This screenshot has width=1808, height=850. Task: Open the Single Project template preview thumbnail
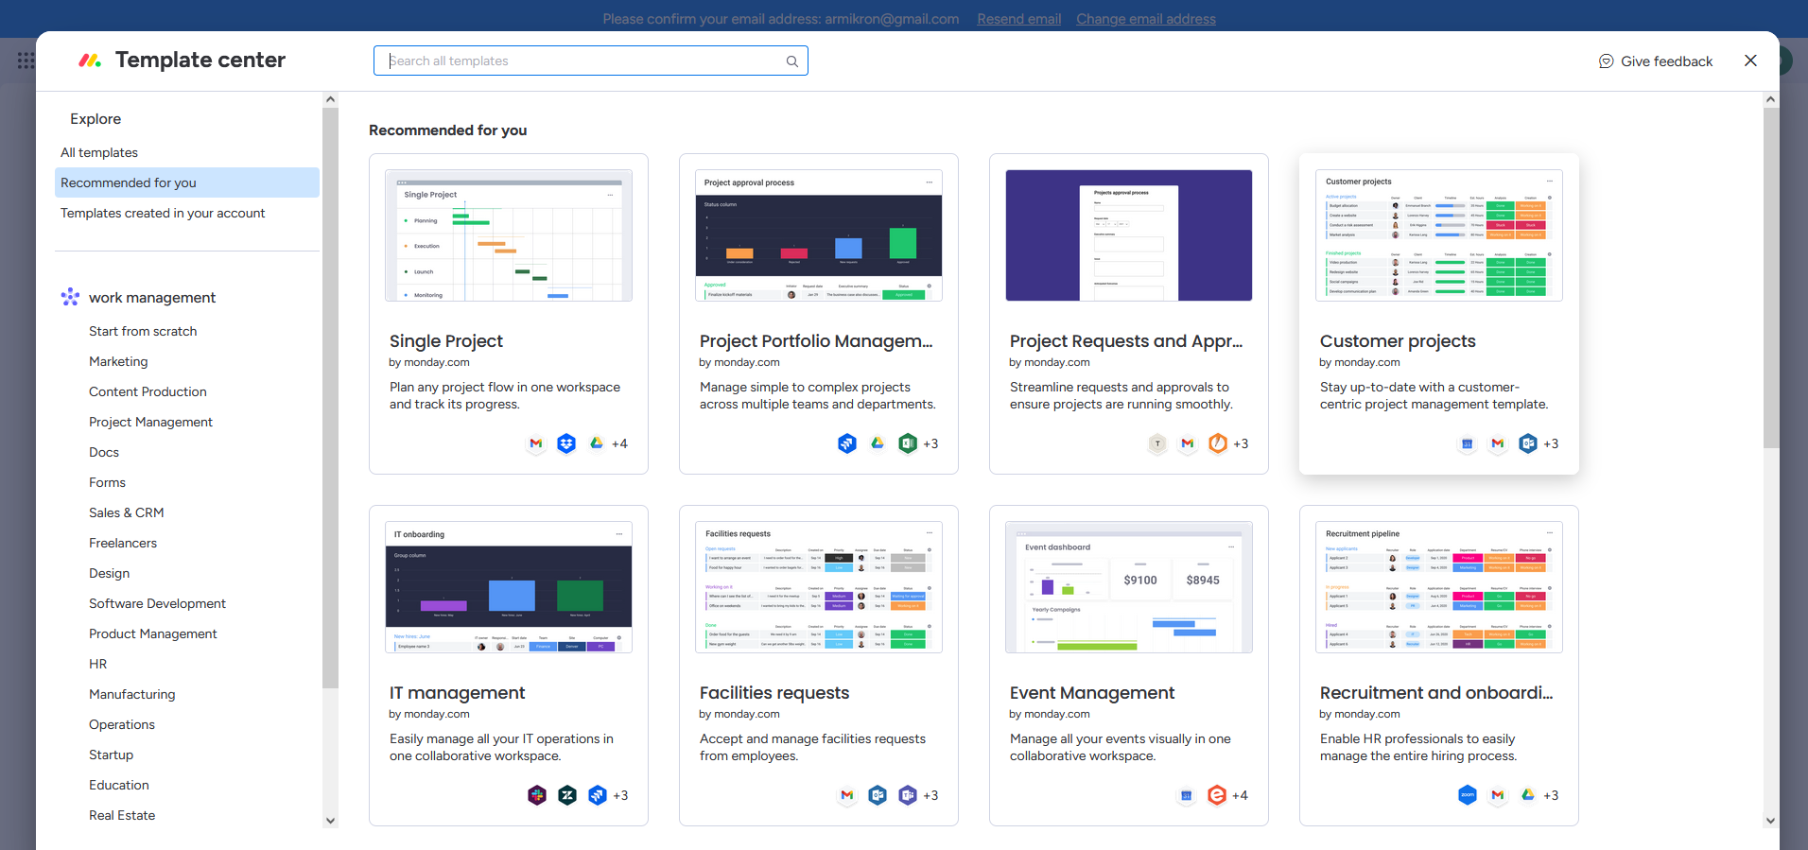(509, 235)
